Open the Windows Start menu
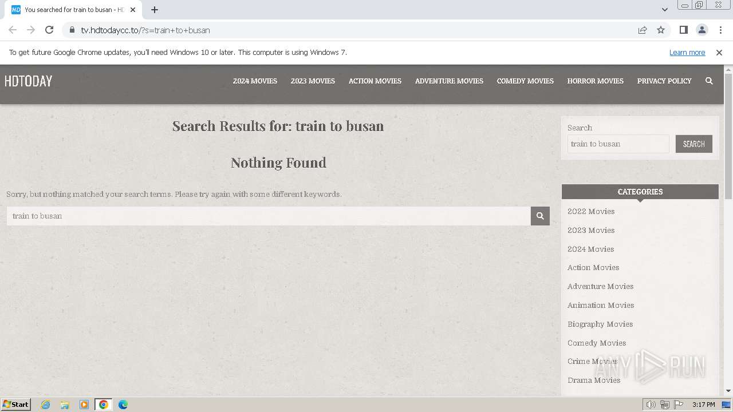The height and width of the screenshot is (412, 733). tap(16, 405)
